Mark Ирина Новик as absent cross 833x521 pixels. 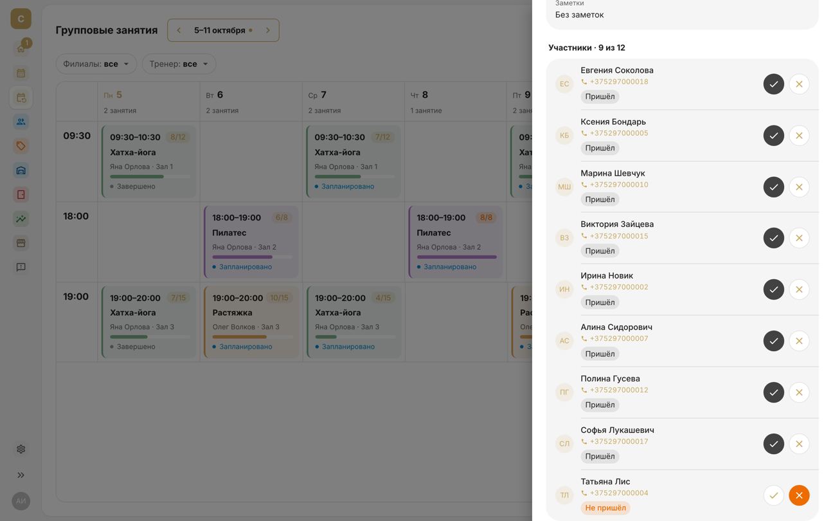click(800, 289)
